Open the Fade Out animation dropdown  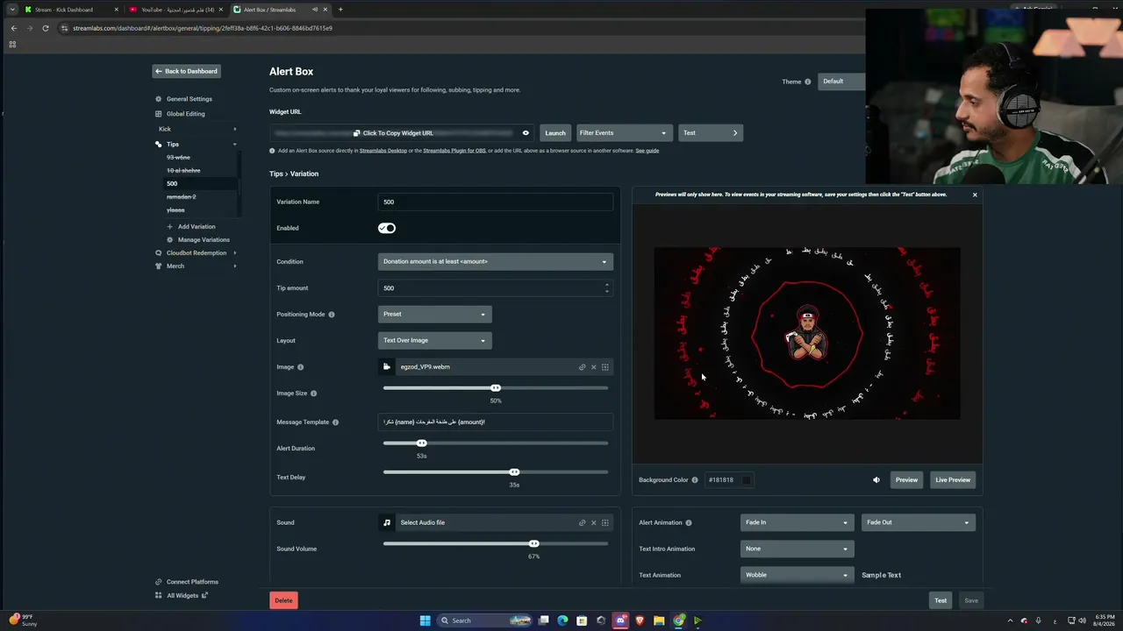tap(918, 522)
